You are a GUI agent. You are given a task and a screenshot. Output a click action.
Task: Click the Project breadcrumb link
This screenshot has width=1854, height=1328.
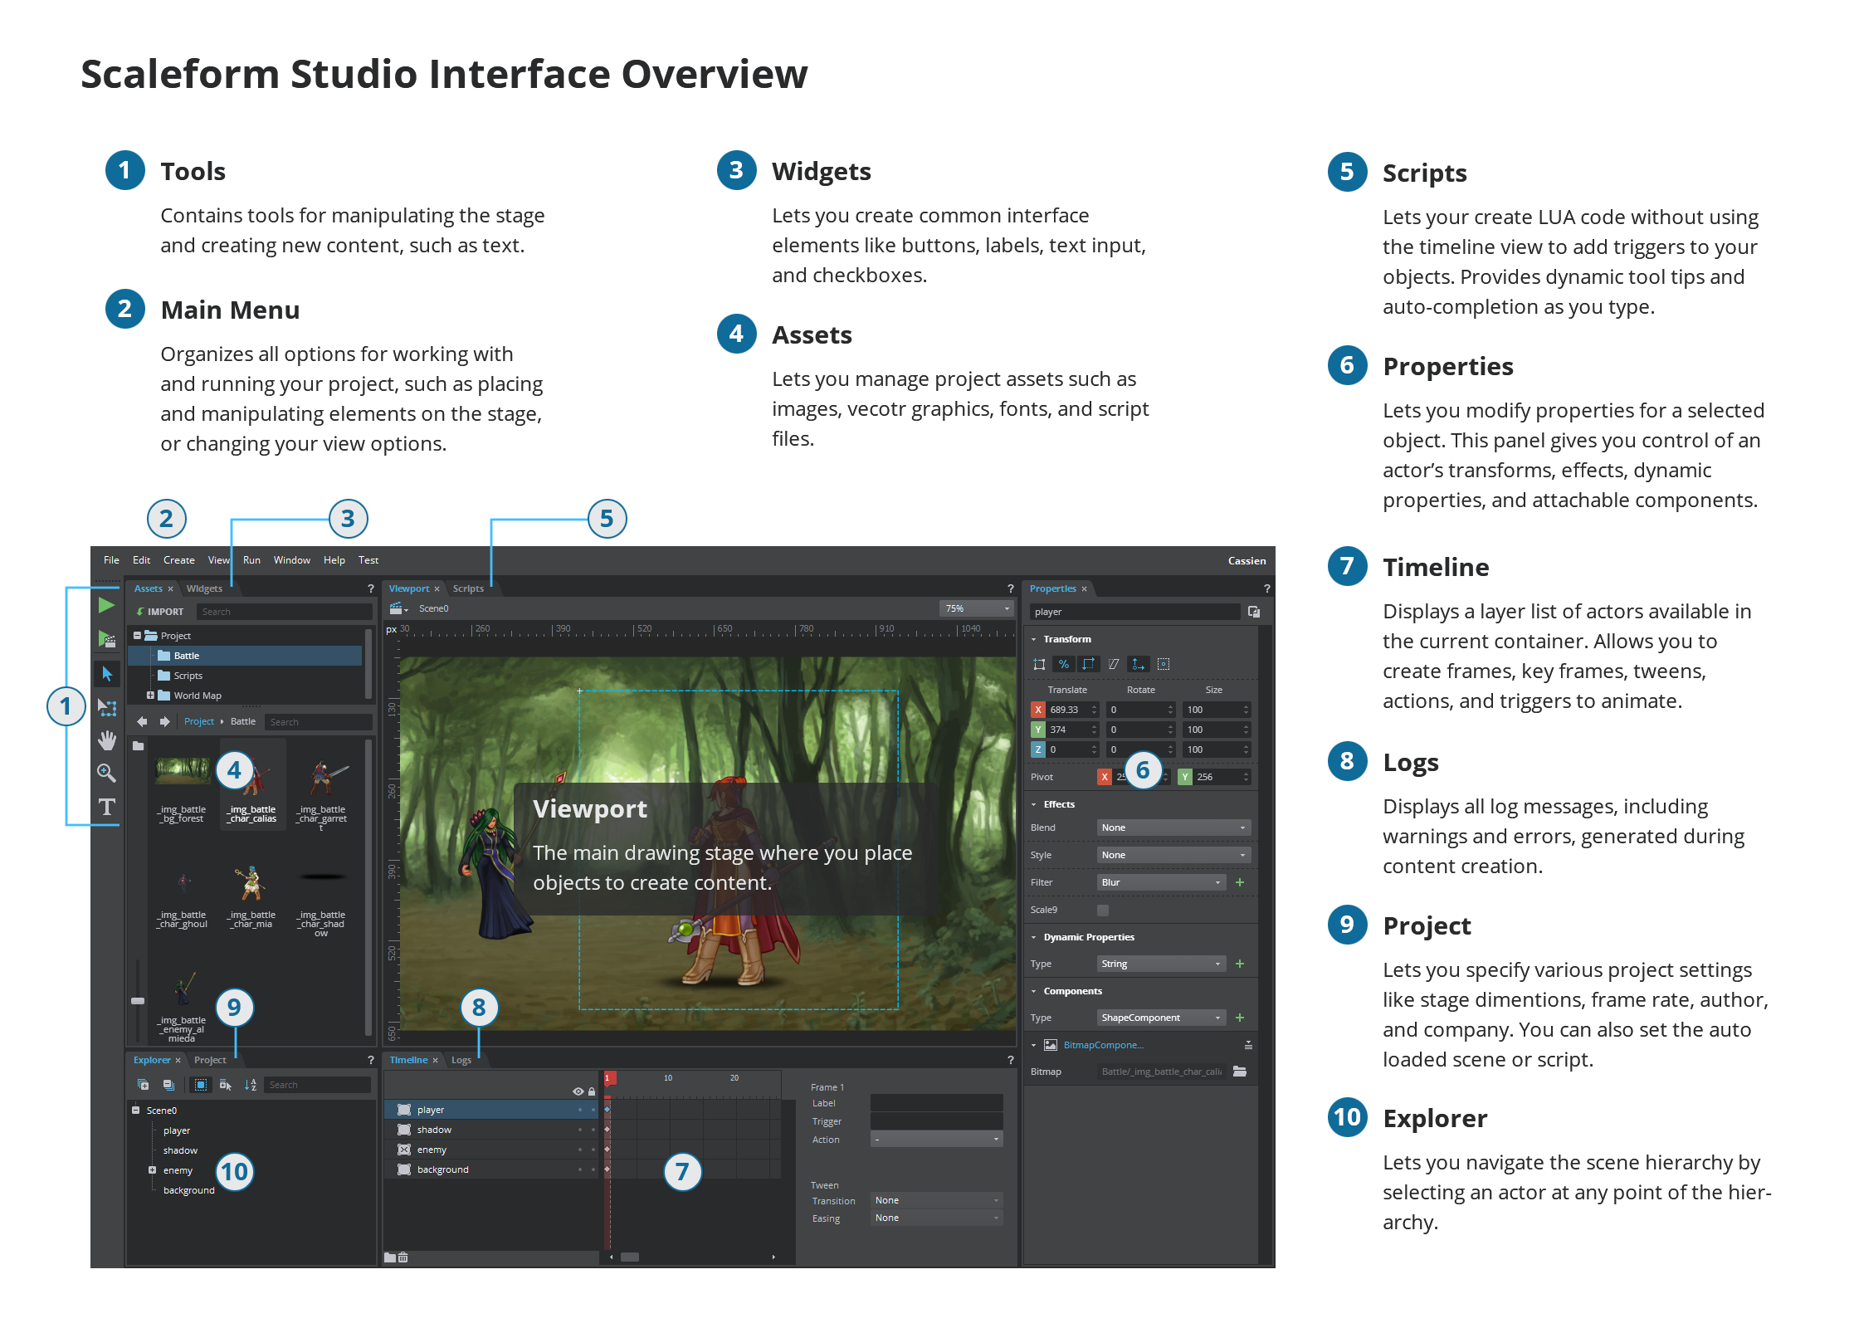(198, 721)
